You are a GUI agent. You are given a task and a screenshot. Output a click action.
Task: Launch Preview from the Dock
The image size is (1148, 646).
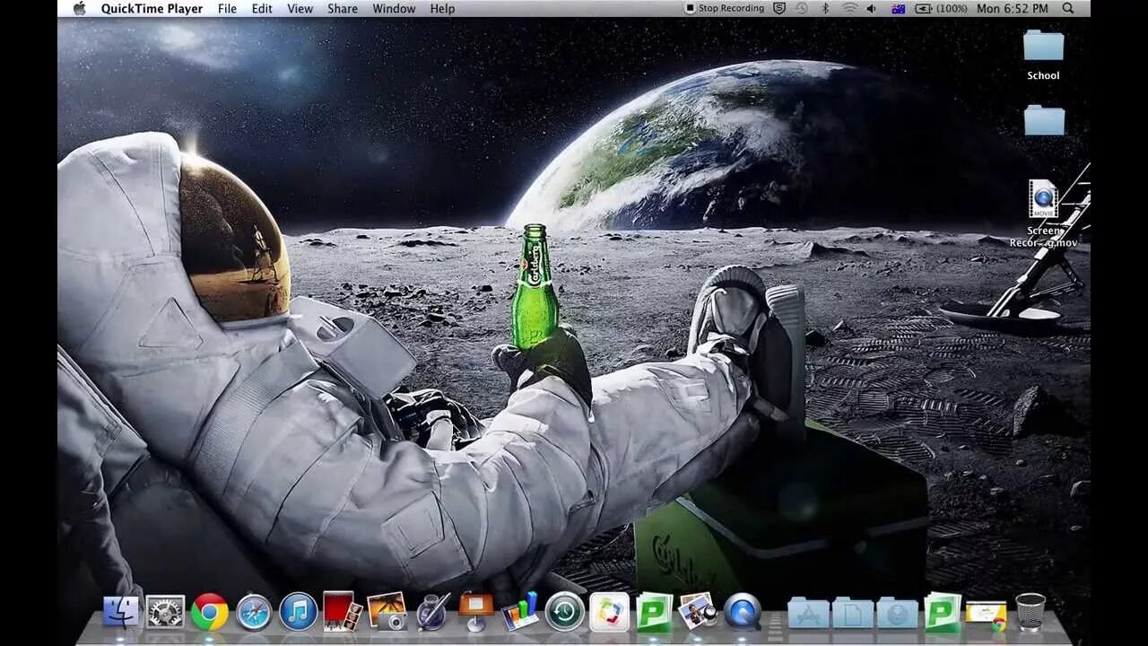pos(698,611)
